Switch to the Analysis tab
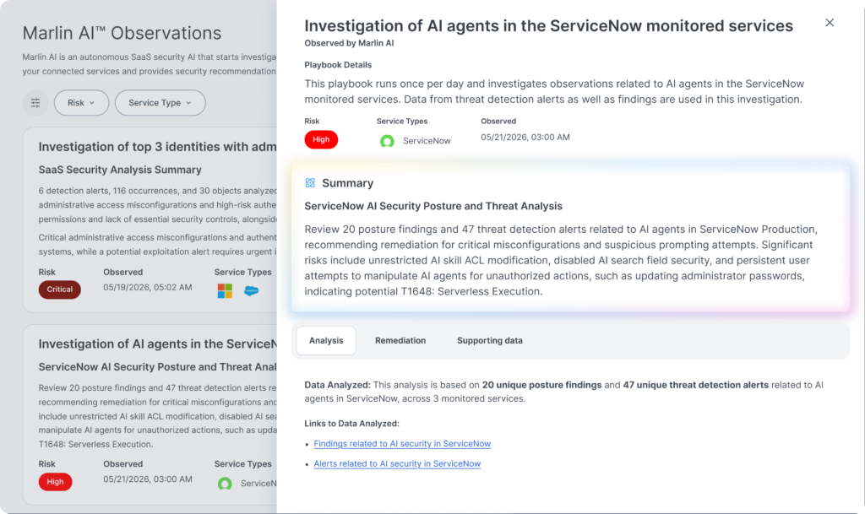The image size is (865, 514). [x=326, y=340]
